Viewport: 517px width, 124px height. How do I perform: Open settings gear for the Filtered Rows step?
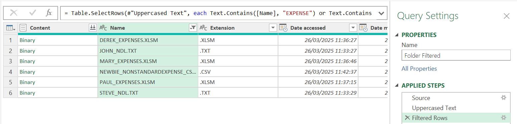503,118
